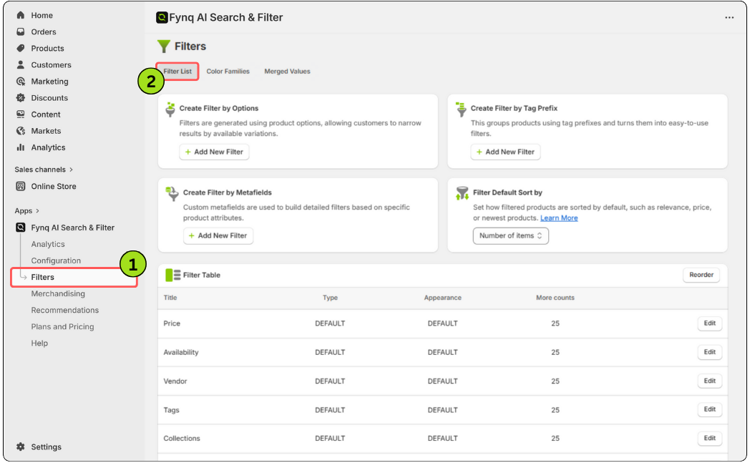Click the Markets globe icon
The height and width of the screenshot is (463, 750).
pos(20,130)
